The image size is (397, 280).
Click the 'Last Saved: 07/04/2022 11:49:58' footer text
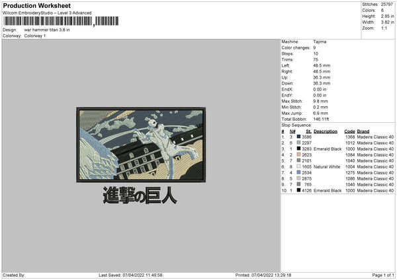click(x=130, y=275)
